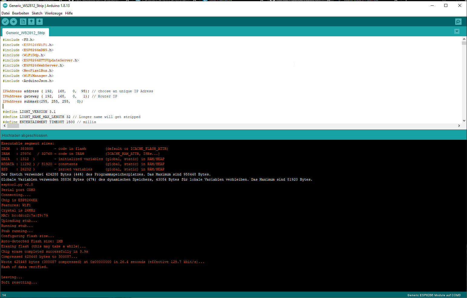The width and height of the screenshot is (467, 298).
Task: Click ESP8266WiFi.h include line
Action: (x=28, y=45)
